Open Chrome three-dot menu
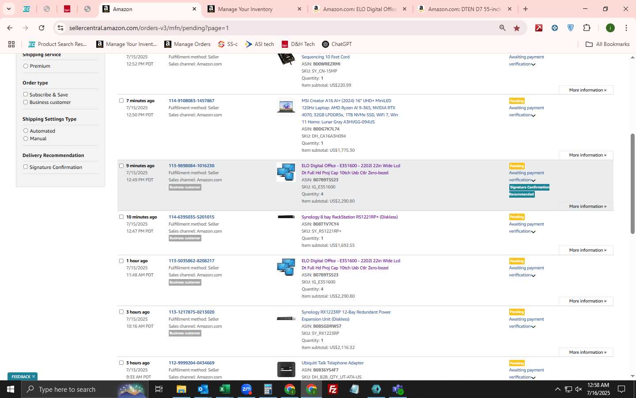 (626, 28)
